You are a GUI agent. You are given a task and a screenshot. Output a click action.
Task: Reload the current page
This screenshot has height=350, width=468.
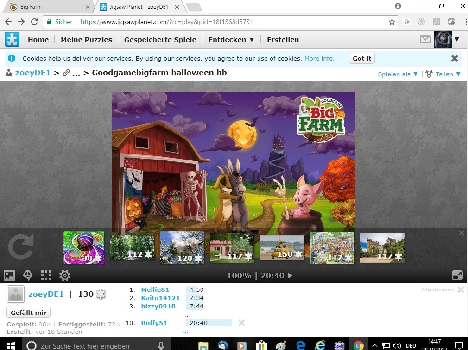tap(34, 22)
